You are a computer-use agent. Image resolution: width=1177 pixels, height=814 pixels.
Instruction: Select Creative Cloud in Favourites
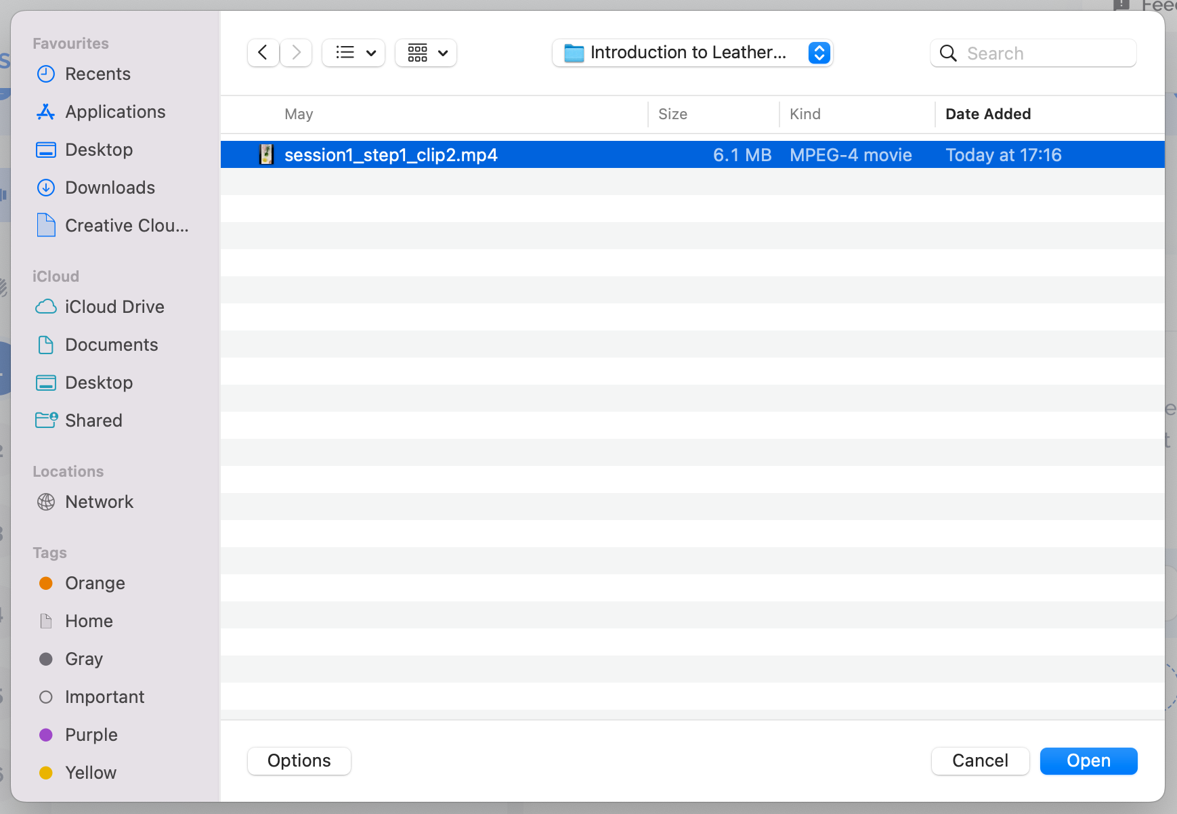(126, 226)
